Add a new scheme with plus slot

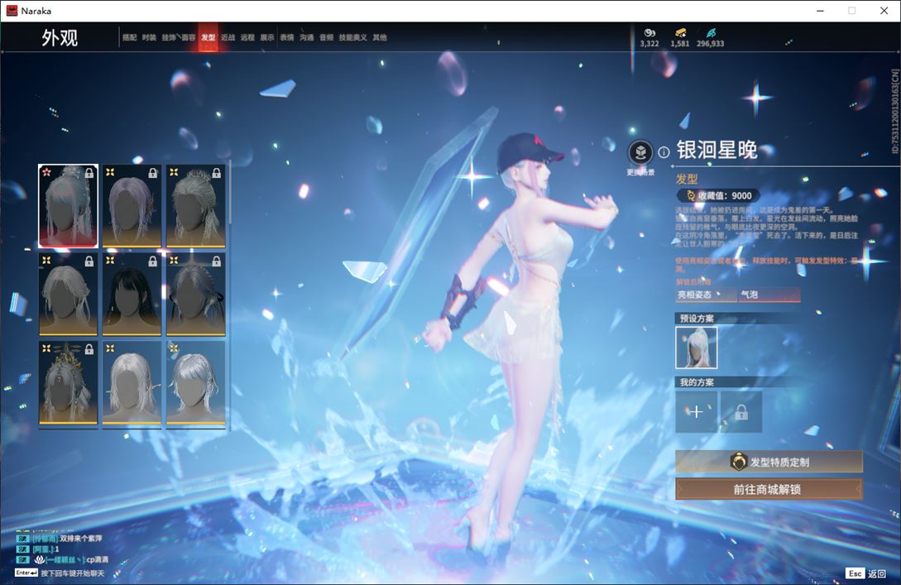pyautogui.click(x=697, y=411)
